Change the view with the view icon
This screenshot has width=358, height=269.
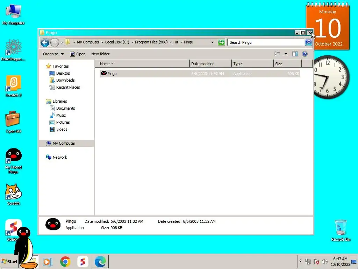click(x=277, y=54)
